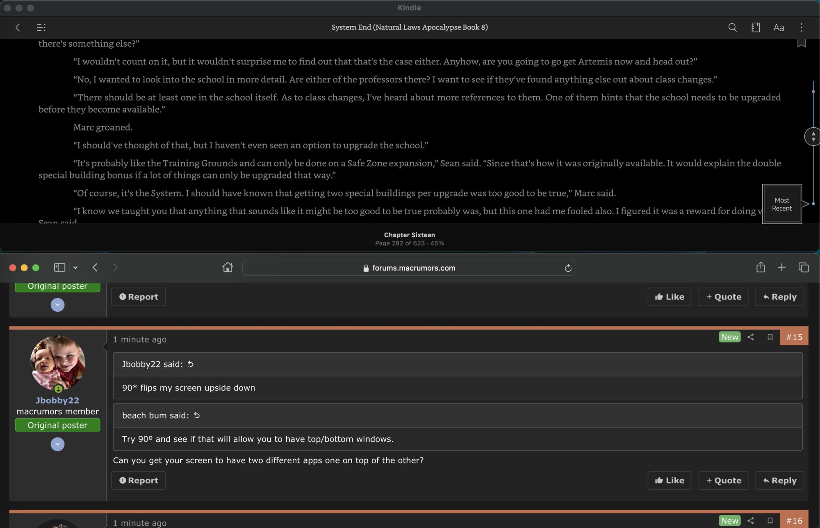The height and width of the screenshot is (528, 820).
Task: Open Safari tab overview icon
Action: point(804,267)
